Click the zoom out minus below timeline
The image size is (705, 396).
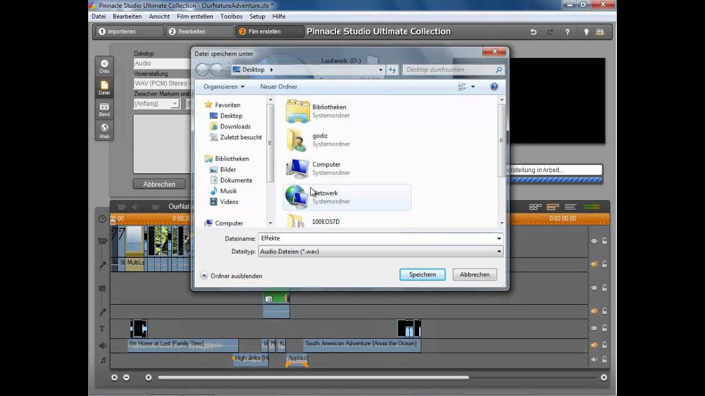pos(126,377)
